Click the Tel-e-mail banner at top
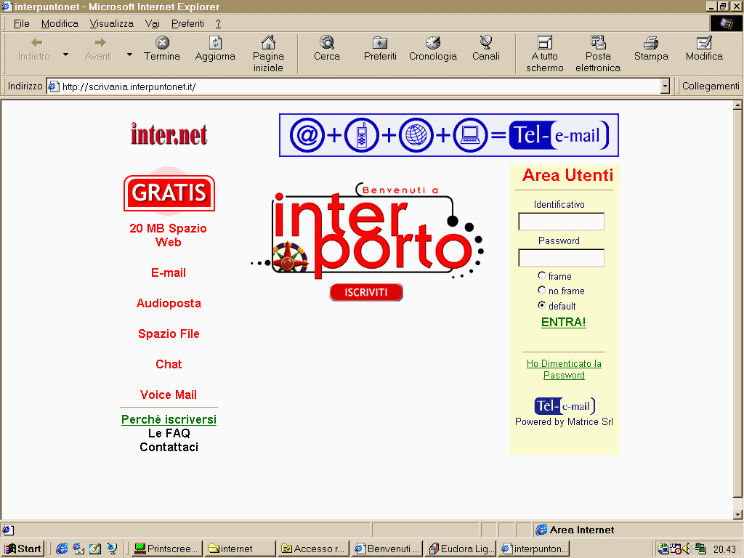The image size is (744, 558). pos(449,135)
